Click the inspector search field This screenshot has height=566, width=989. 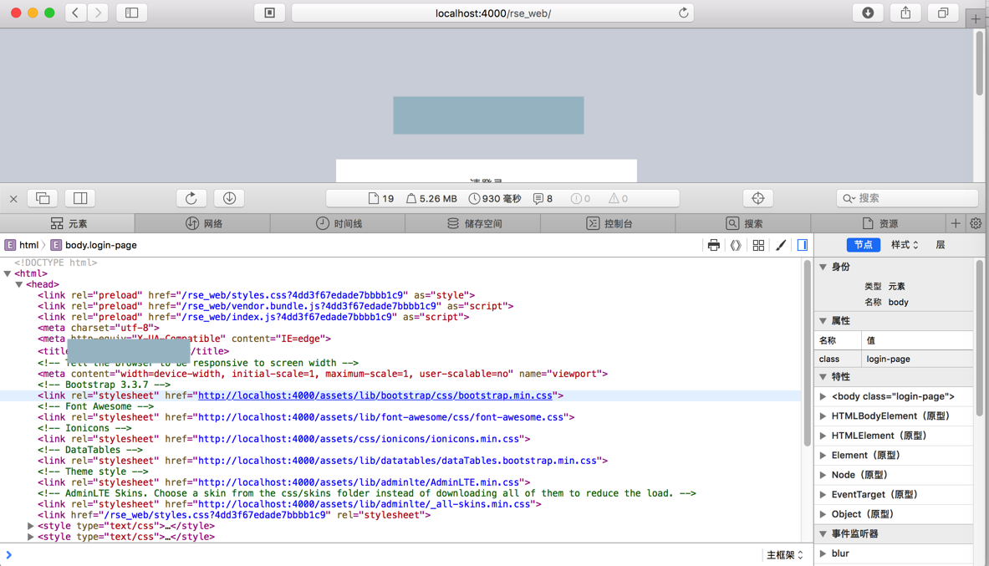click(x=907, y=198)
